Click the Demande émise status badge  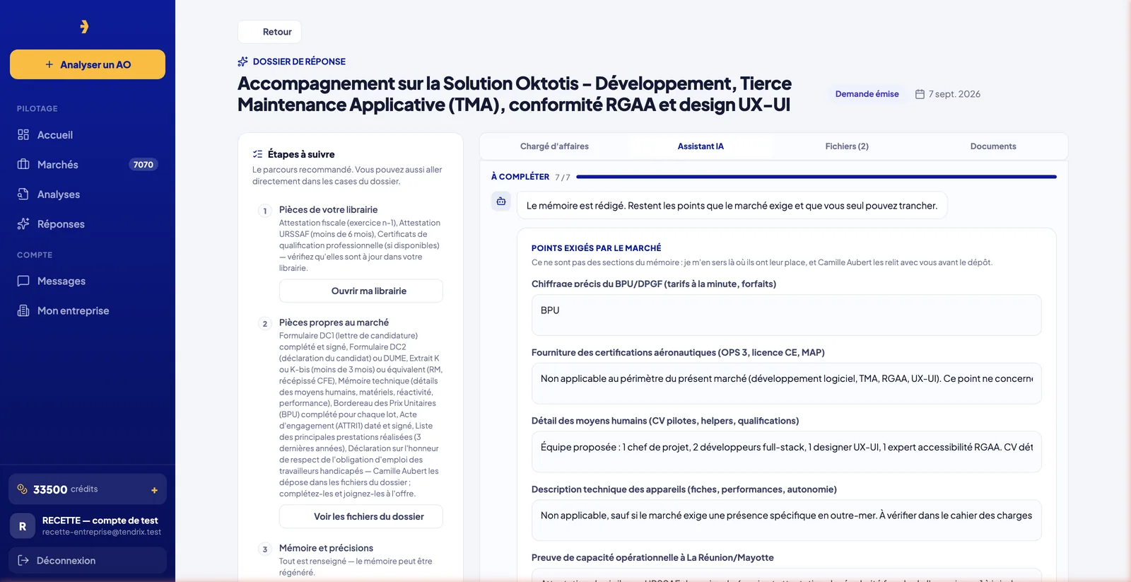[867, 94]
